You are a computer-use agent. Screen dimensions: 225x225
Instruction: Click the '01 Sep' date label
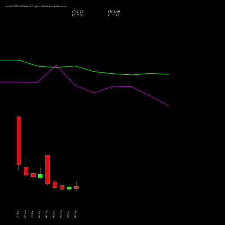point(39,214)
